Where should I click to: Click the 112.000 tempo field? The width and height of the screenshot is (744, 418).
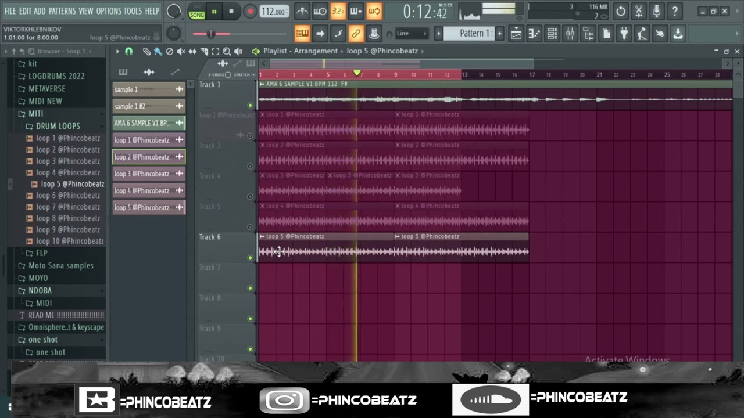coord(273,12)
